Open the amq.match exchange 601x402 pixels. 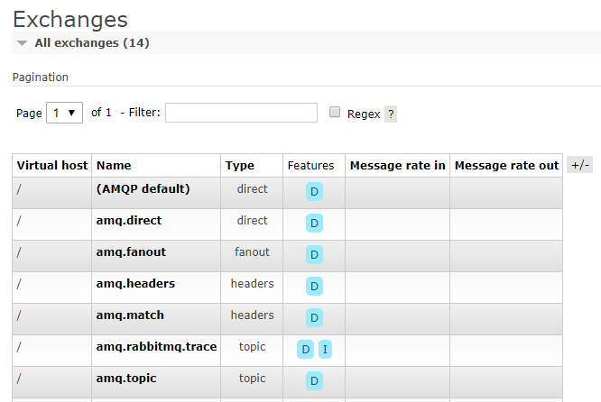coord(130,315)
